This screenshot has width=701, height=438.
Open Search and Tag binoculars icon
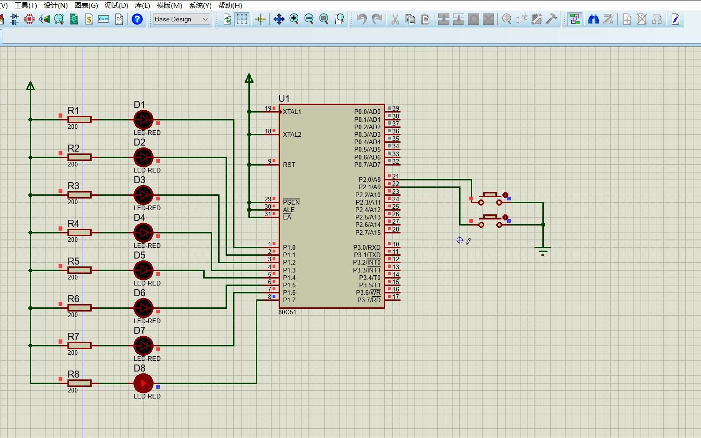(x=594, y=19)
